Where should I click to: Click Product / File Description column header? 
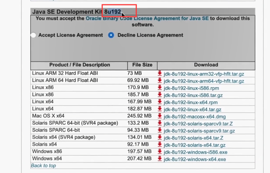click(x=80, y=65)
